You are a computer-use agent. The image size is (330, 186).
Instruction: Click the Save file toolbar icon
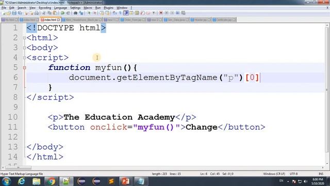[14, 13]
